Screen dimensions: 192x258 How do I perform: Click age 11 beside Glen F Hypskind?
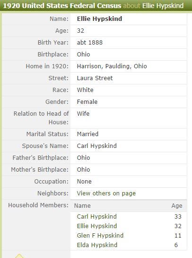coord(178,235)
